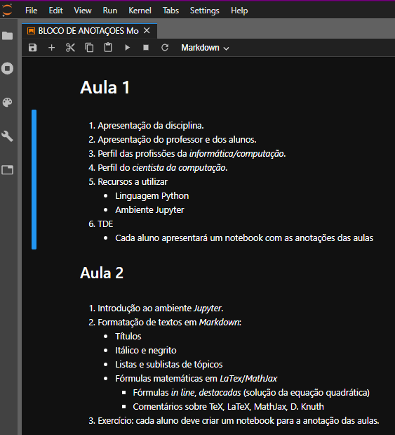Open the command palette sidebar icon
Viewport: 395px width, 435px height.
(x=8, y=103)
